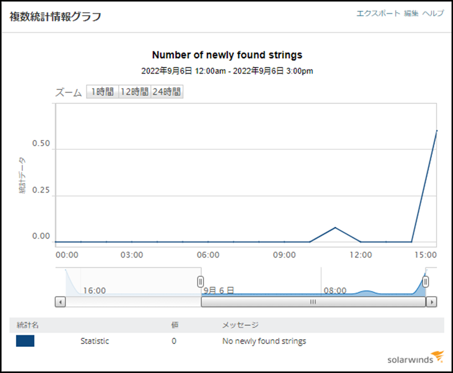Open the エクスポート link

[x=378, y=13]
